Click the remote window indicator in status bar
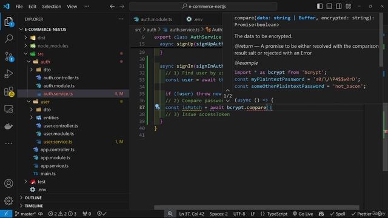The image size is (388, 218). pyautogui.click(x=6, y=214)
